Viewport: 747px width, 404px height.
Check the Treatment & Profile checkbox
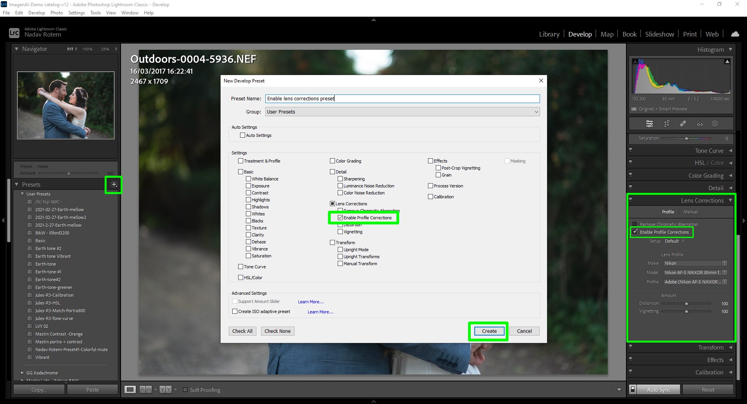240,161
